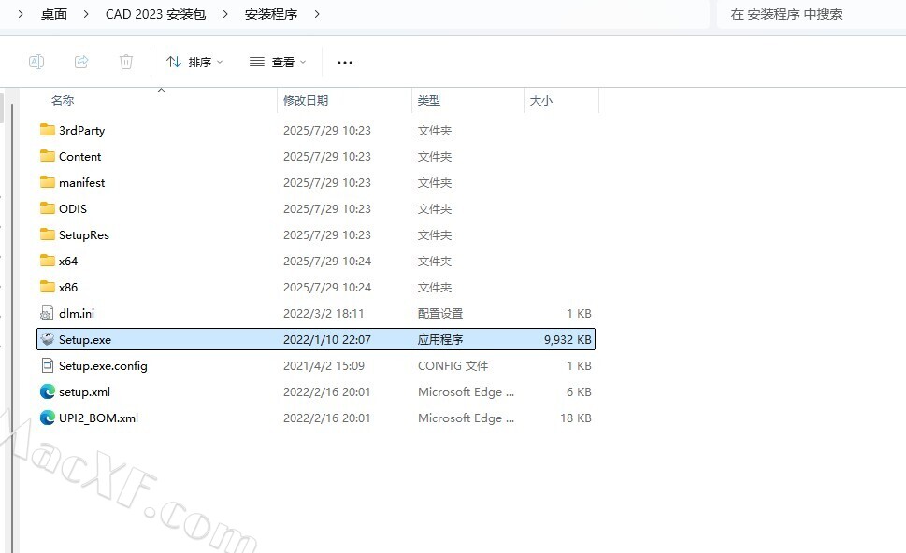Select the Setup.exe file name

coord(85,339)
